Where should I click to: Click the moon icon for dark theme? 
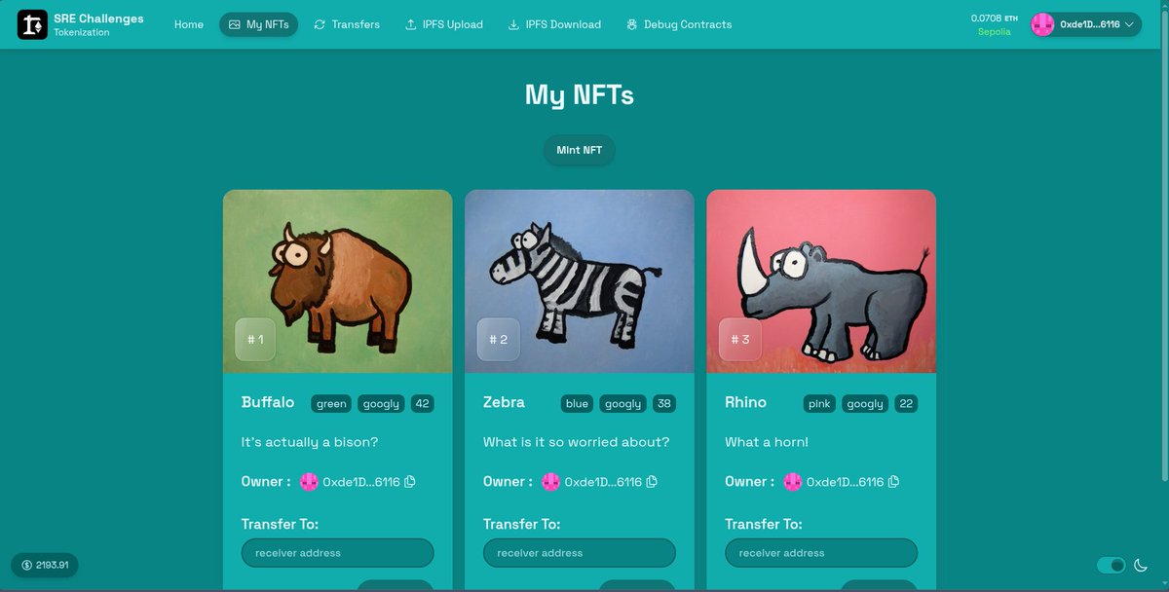tap(1142, 565)
